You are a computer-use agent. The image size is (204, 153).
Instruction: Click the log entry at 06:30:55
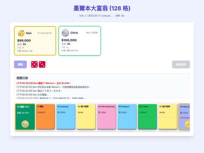[x=54, y=87]
